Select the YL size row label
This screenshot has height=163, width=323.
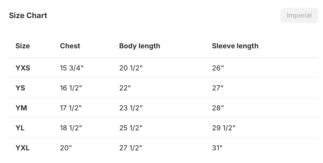(20, 128)
